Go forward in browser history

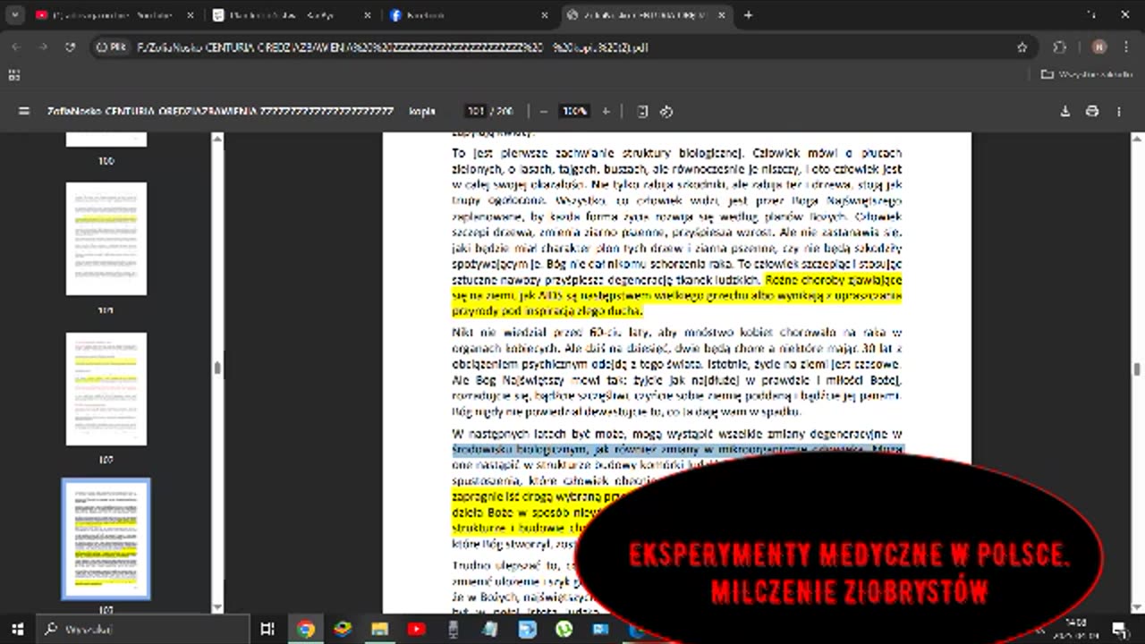pos(43,47)
